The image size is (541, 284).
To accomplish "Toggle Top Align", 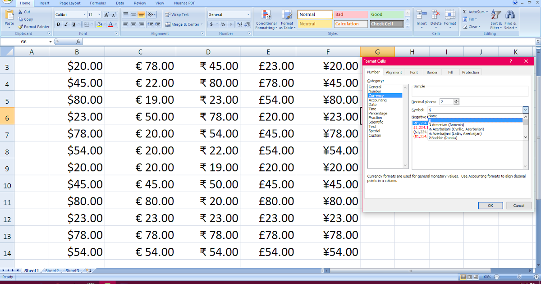I will (x=126, y=14).
